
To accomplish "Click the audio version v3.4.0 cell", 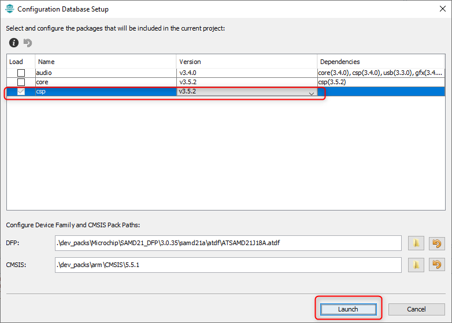I will pos(246,73).
